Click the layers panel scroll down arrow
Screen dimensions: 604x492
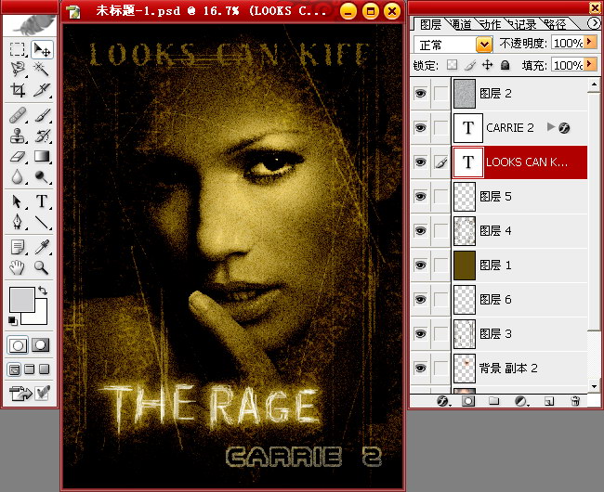coord(594,386)
